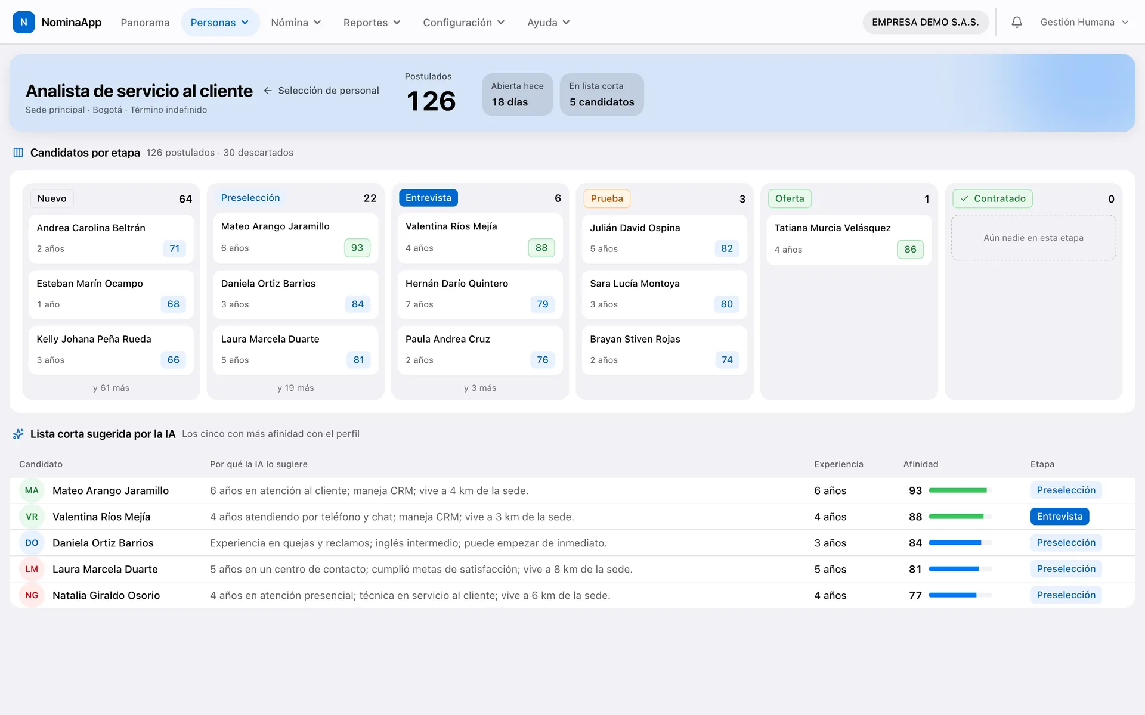This screenshot has width=1145, height=715.
Task: Open Andrea Carolina Beltrán candidate card
Action: coord(111,239)
